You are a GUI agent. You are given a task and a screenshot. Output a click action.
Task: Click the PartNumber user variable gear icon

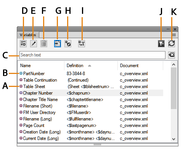(x=21, y=73)
